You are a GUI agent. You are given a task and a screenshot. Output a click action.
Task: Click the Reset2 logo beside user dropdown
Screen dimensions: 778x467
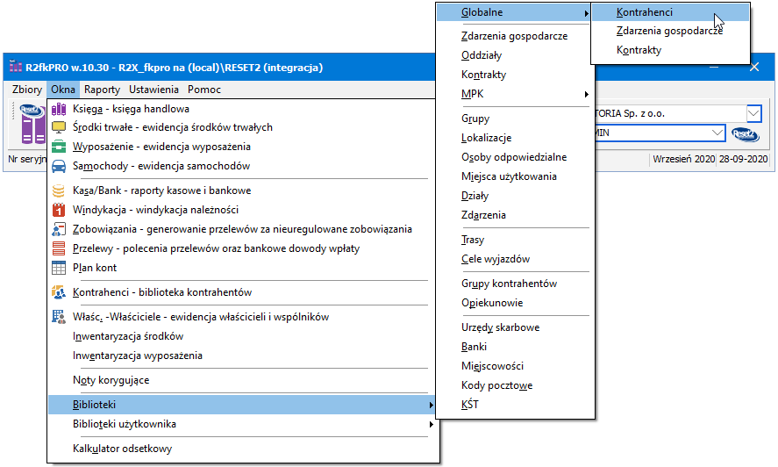coord(746,133)
